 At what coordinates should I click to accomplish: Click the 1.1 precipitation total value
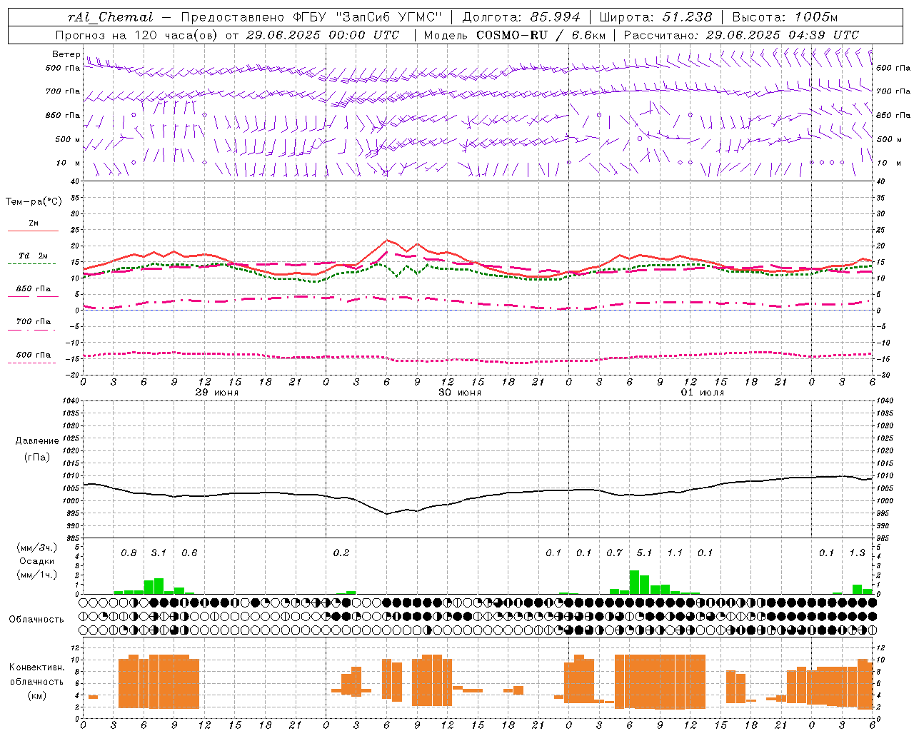(x=675, y=553)
